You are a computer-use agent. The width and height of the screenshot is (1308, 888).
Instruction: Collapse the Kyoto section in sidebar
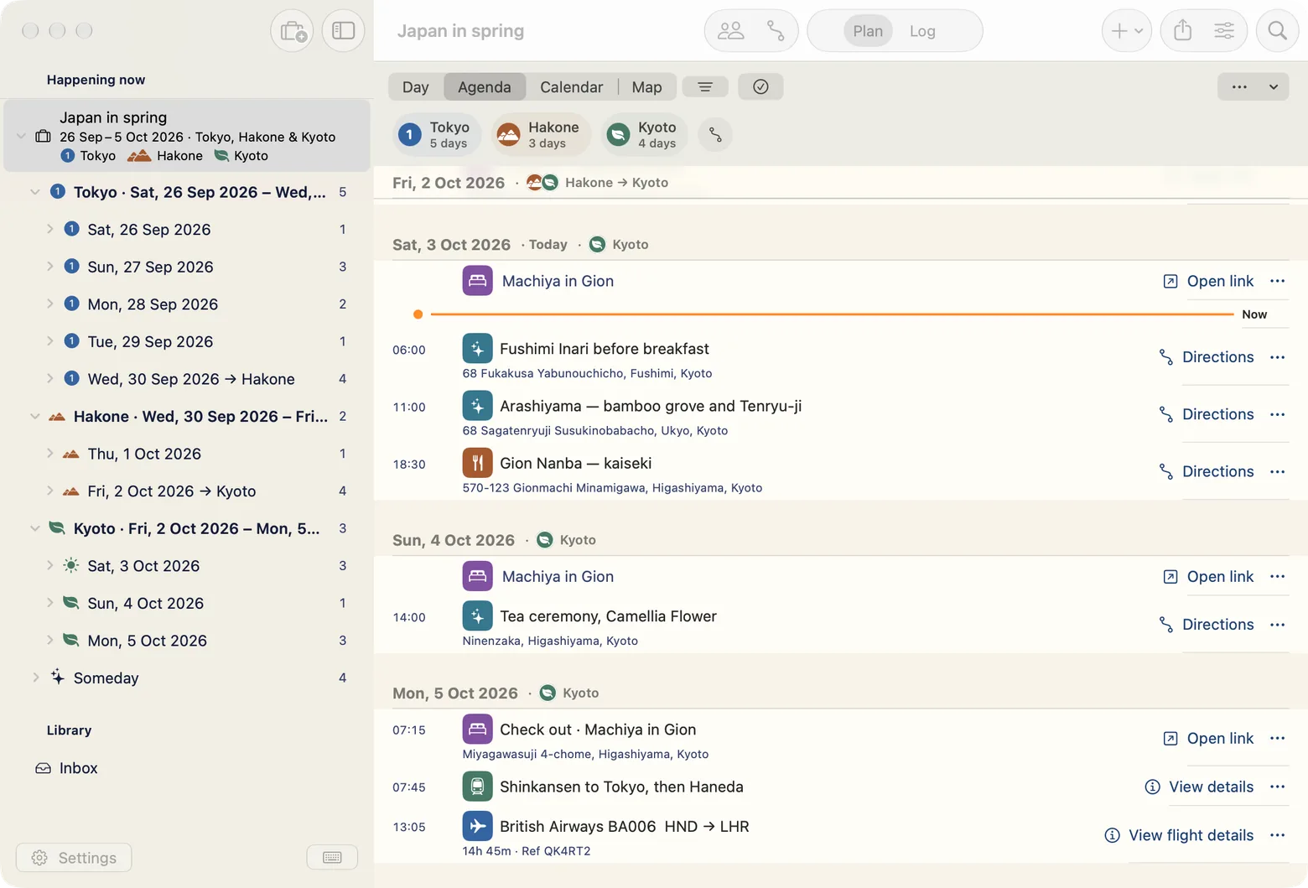(35, 528)
